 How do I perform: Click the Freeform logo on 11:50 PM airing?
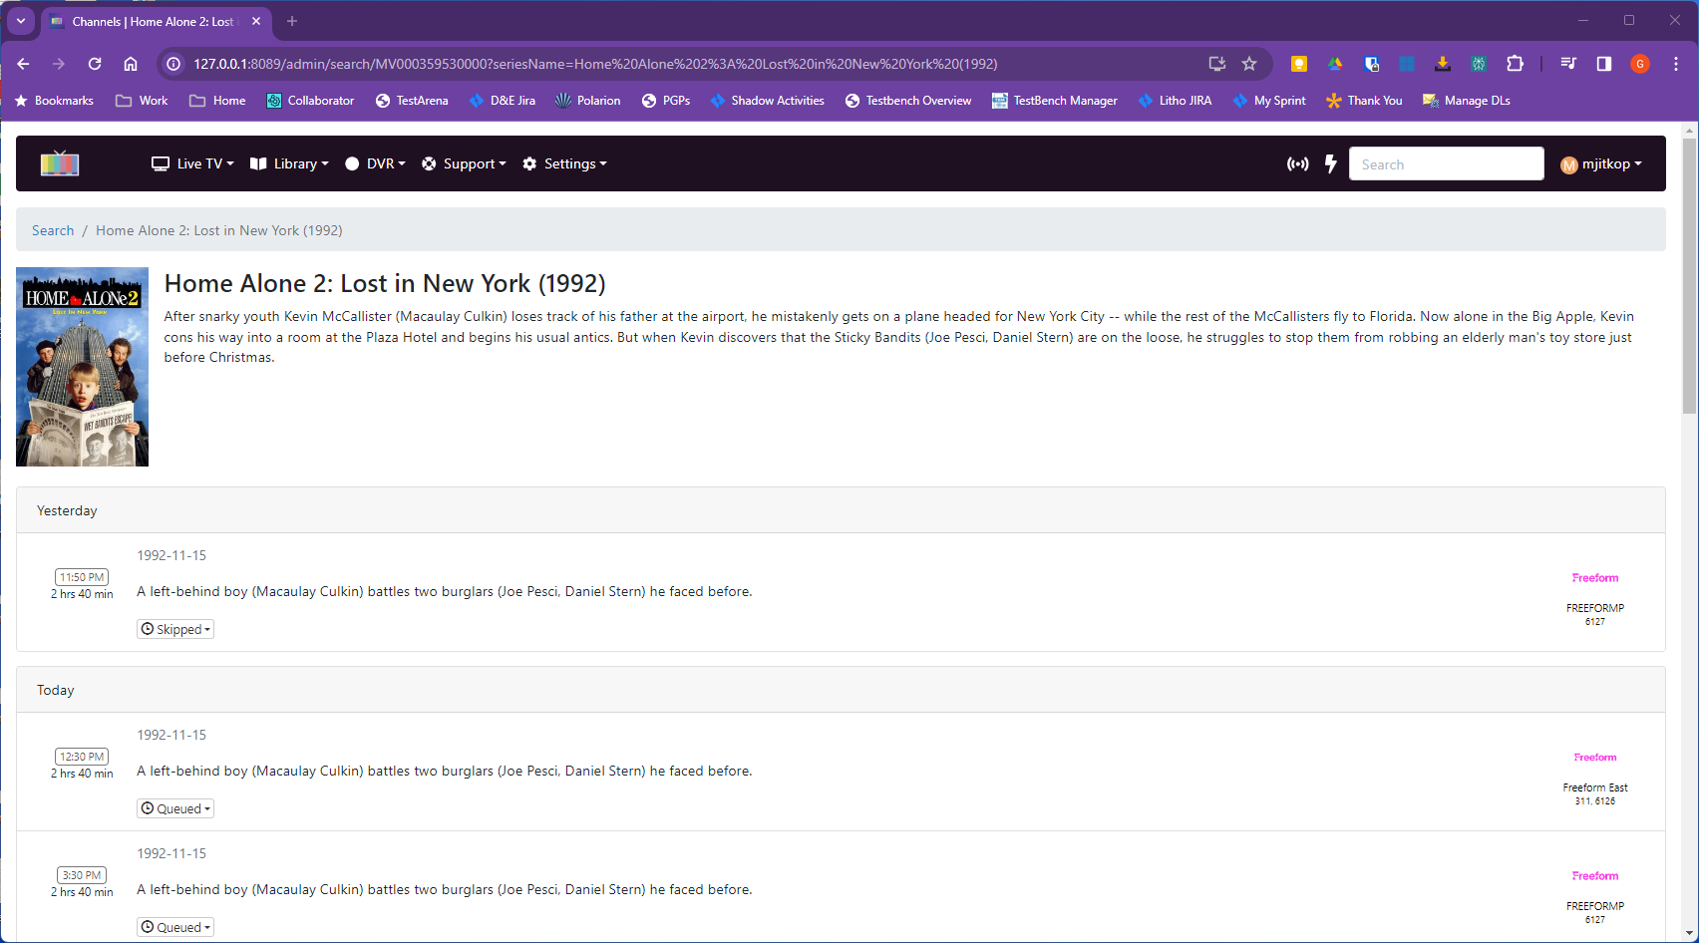point(1594,578)
